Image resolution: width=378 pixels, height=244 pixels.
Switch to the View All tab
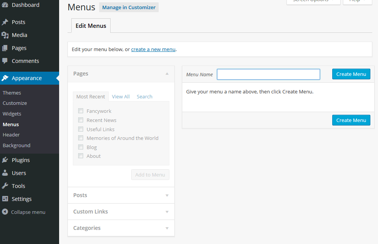click(x=121, y=97)
